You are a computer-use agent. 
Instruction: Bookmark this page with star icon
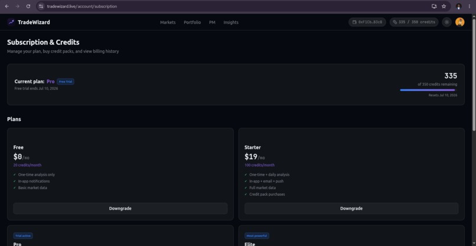444,6
